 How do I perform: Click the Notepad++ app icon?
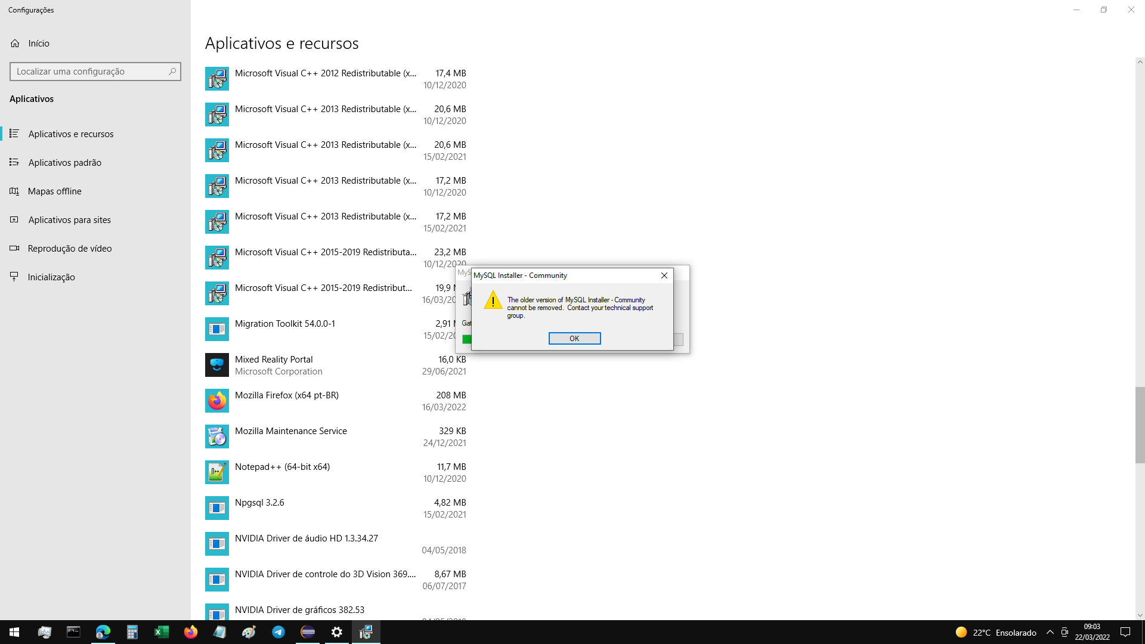tap(217, 472)
